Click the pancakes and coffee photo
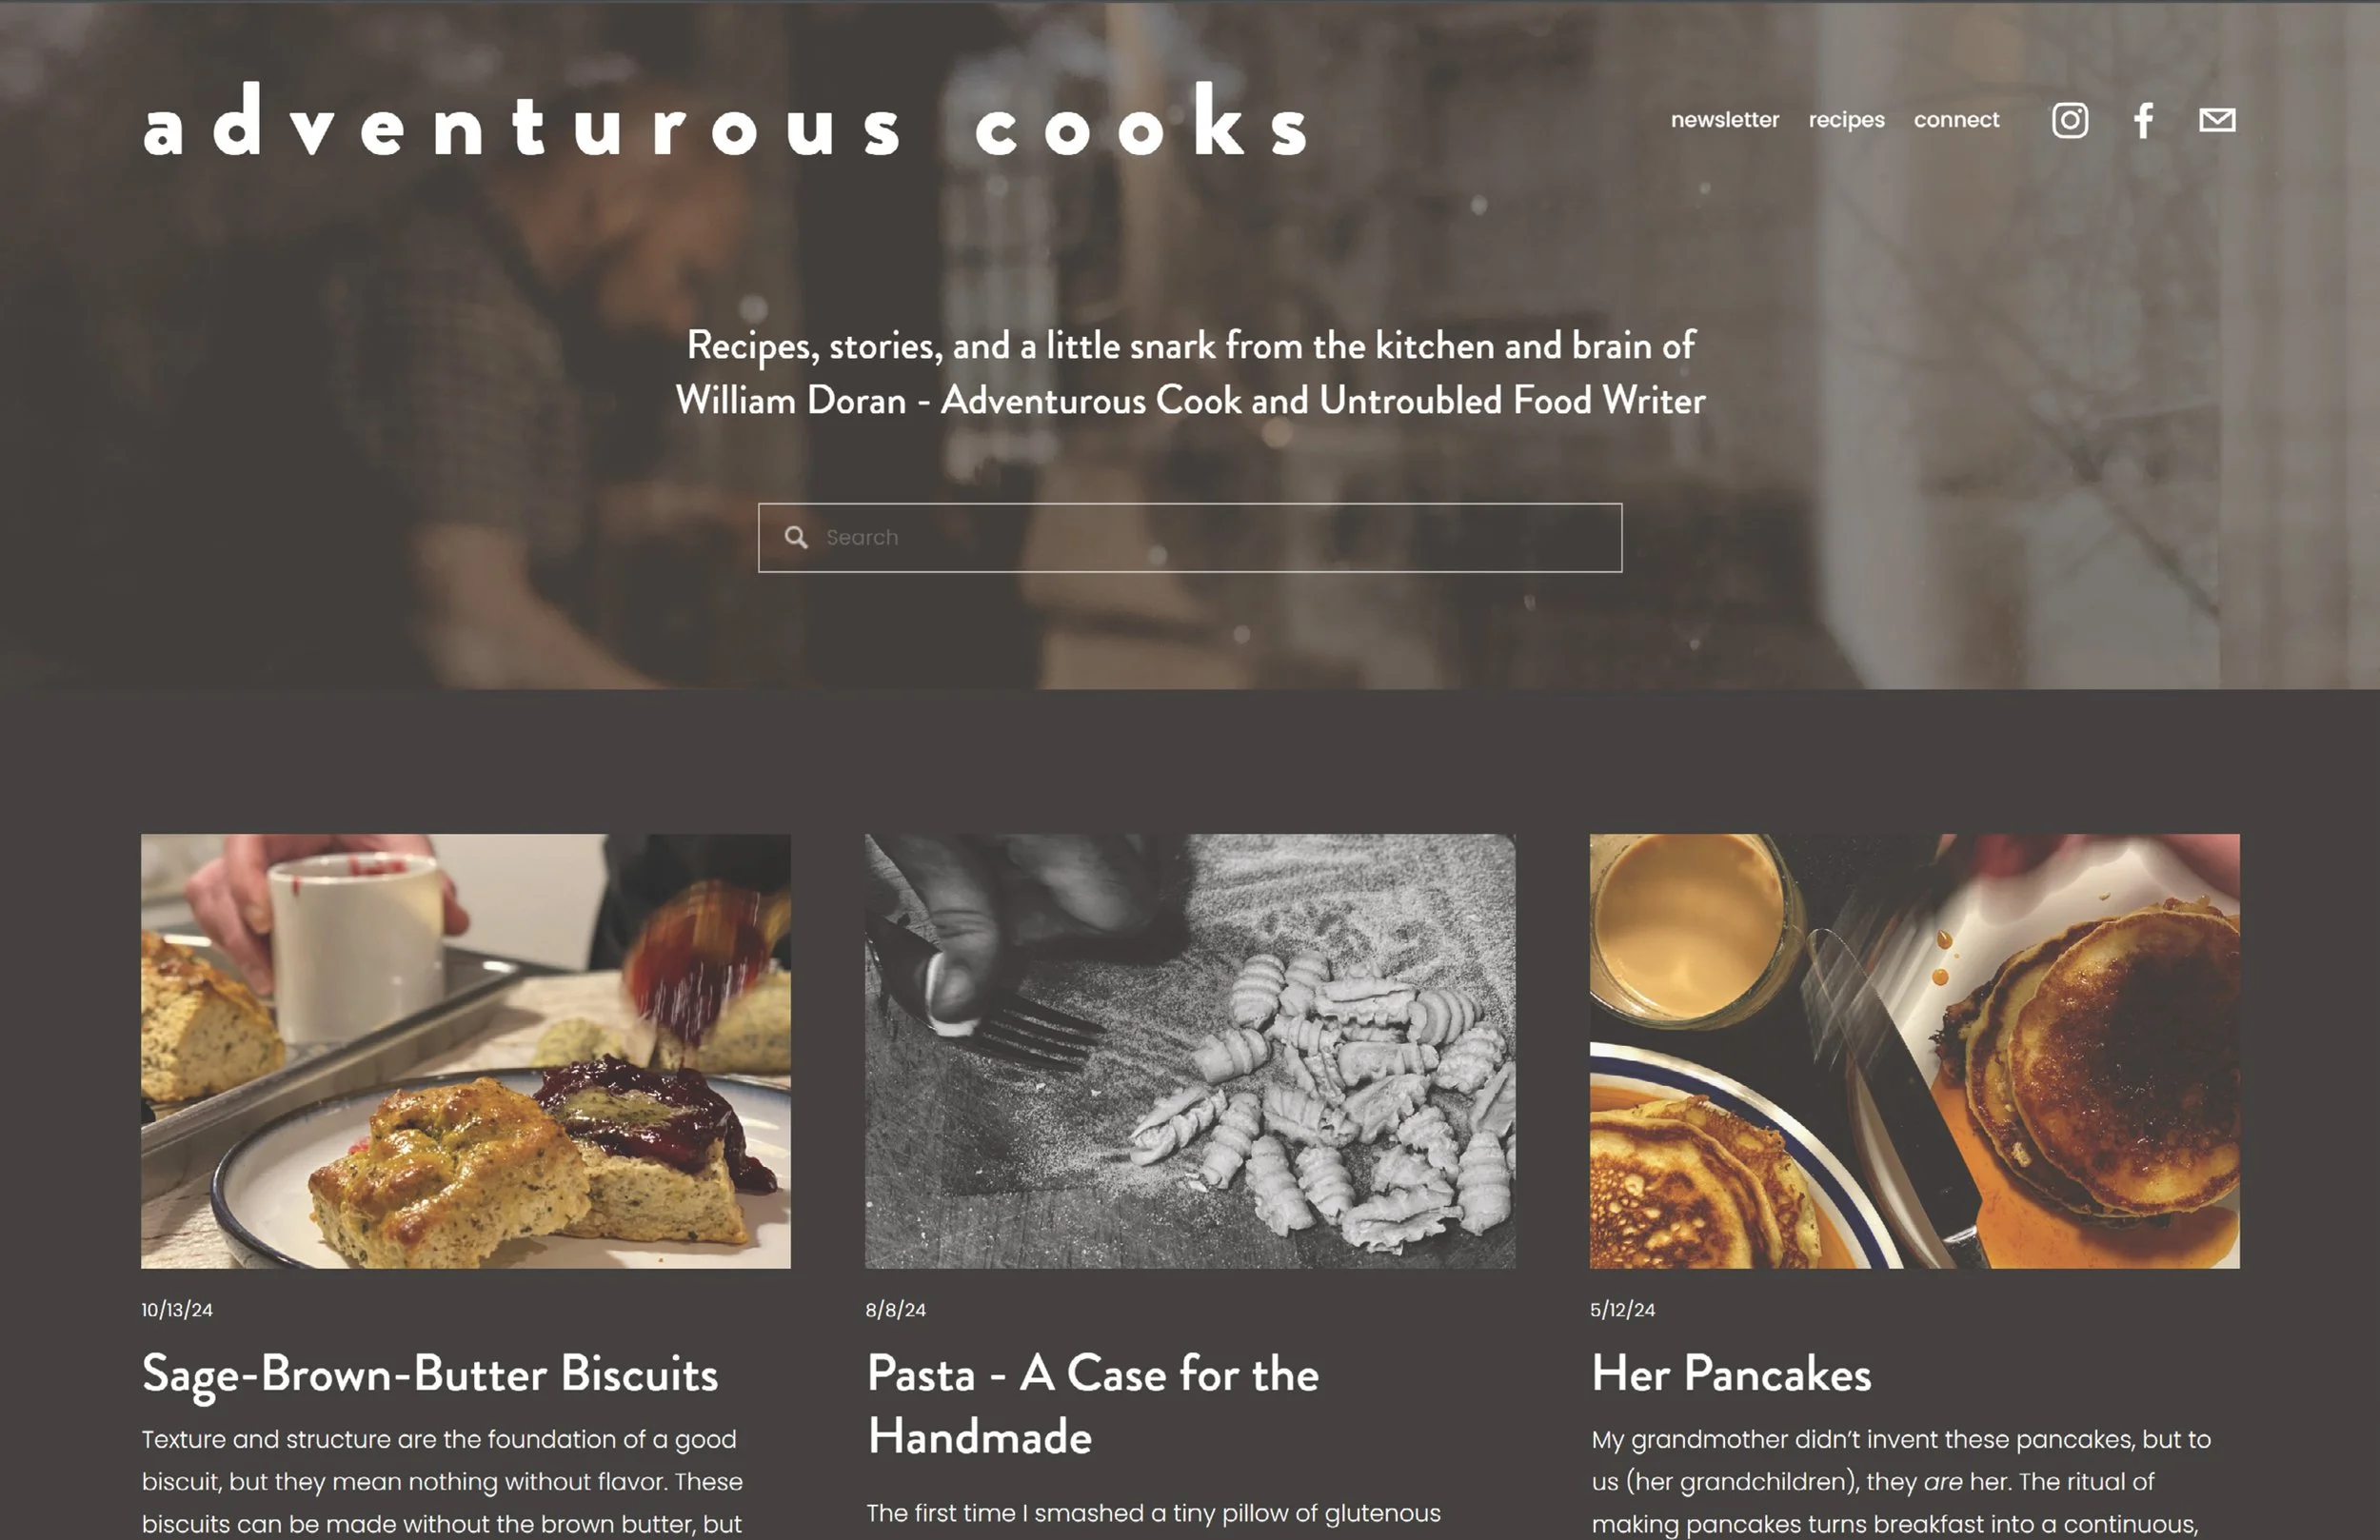The height and width of the screenshot is (1540, 2380). [x=1914, y=1051]
